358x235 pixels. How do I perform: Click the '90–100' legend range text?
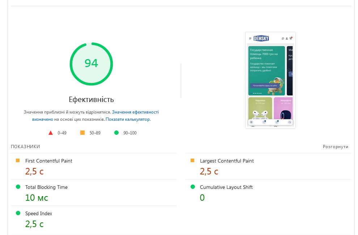130,133
